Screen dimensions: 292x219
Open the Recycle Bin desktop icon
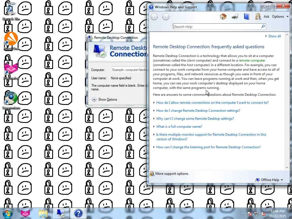click(11, 11)
